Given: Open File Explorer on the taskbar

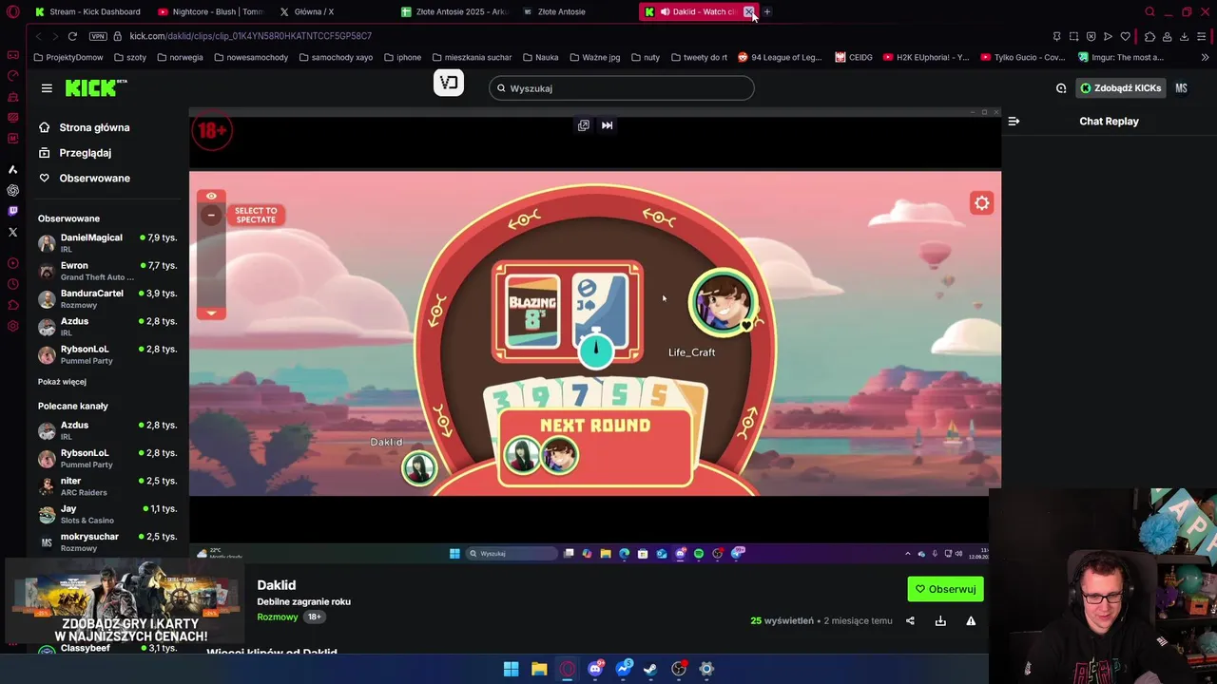Looking at the screenshot, I should (x=539, y=669).
